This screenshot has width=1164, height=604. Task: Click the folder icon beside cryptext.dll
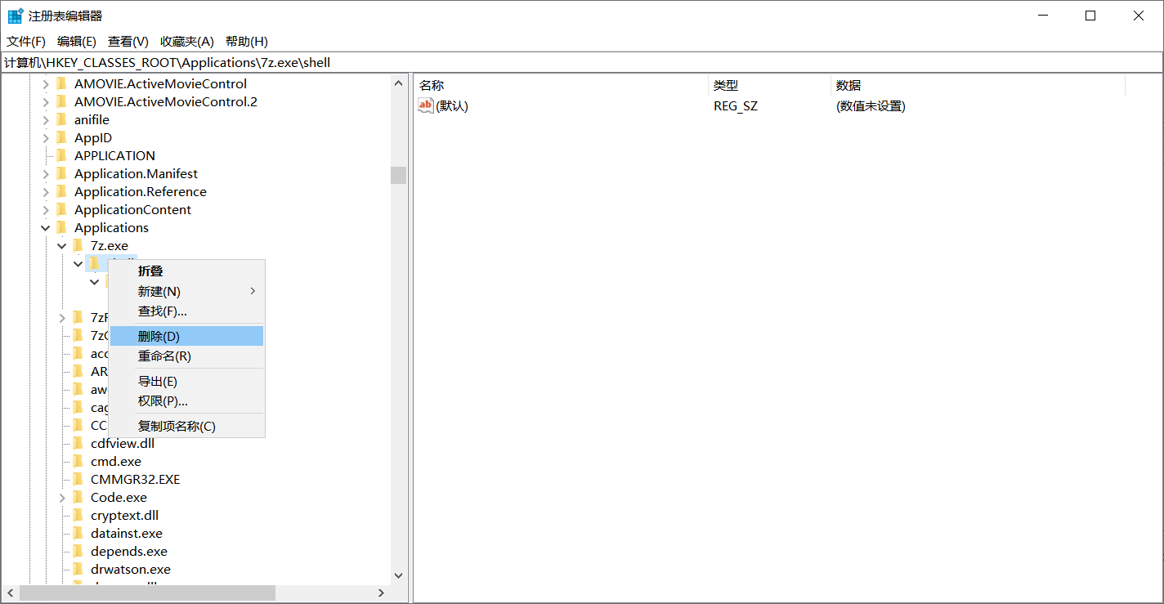(78, 515)
